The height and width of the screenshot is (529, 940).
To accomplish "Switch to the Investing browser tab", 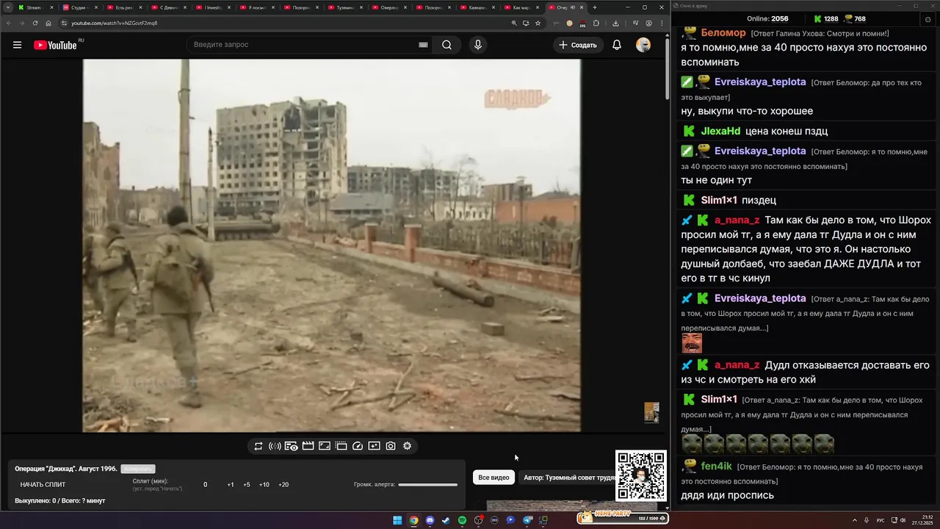I will pos(213,7).
